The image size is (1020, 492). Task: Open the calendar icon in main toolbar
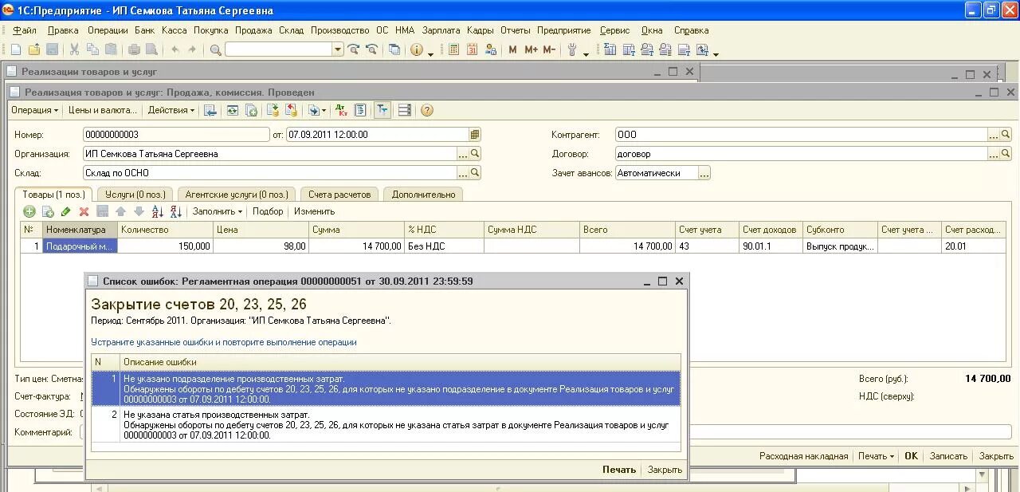472,49
